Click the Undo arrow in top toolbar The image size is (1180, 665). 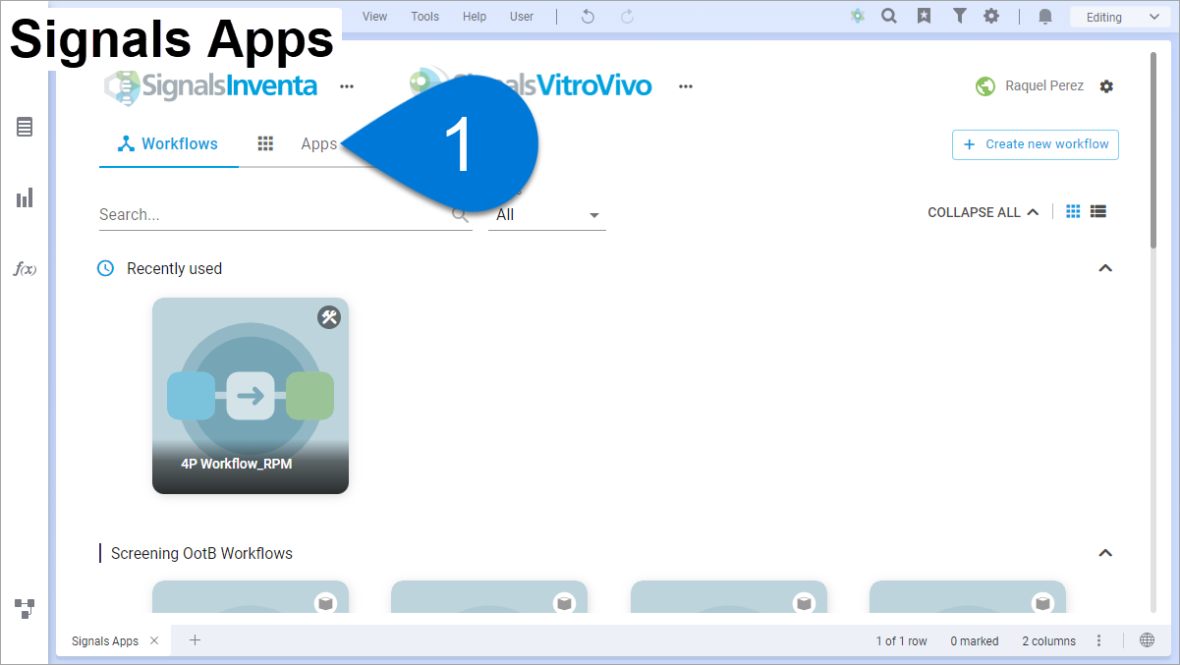(588, 17)
